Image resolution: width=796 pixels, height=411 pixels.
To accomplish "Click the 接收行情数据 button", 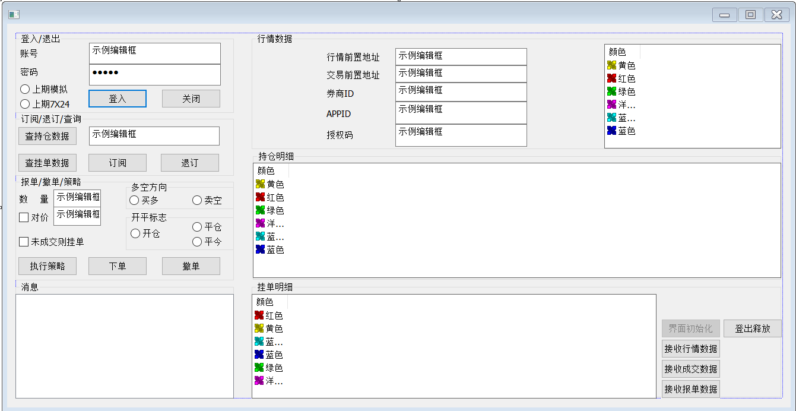I will (x=690, y=349).
